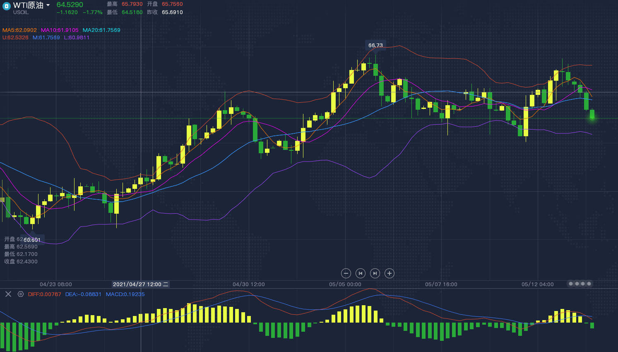Click the WTI原油 symbol name
Image resolution: width=618 pixels, height=352 pixels.
(28, 5)
